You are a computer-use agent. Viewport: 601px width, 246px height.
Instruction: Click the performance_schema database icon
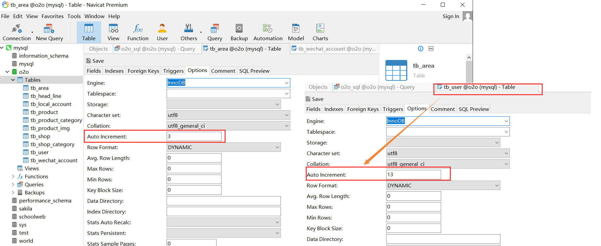point(14,200)
